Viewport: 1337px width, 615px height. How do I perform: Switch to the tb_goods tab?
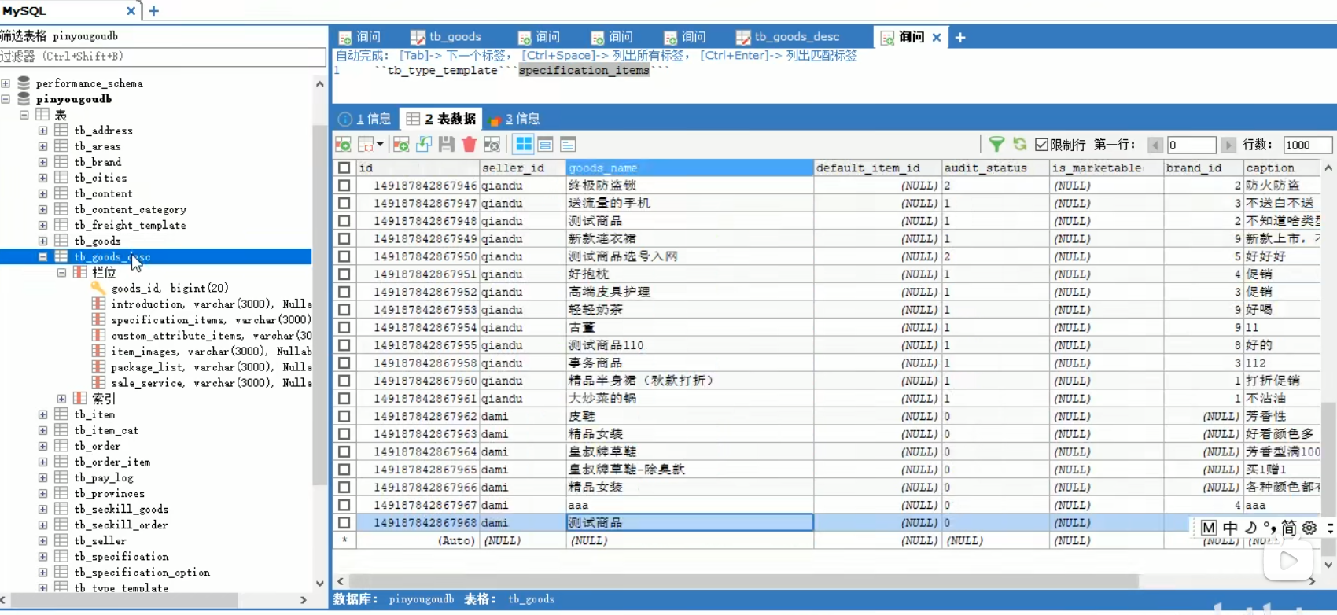click(x=446, y=37)
